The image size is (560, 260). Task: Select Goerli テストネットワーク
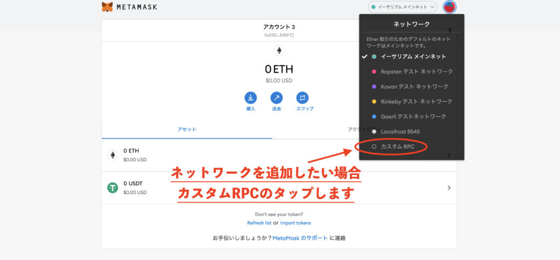(411, 117)
